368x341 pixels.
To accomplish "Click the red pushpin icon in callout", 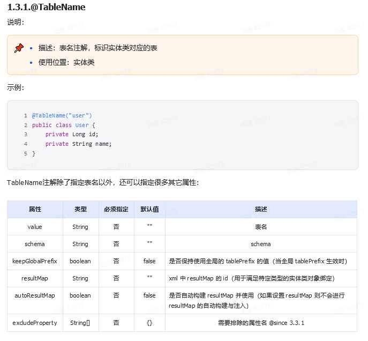I will pyautogui.click(x=19, y=48).
